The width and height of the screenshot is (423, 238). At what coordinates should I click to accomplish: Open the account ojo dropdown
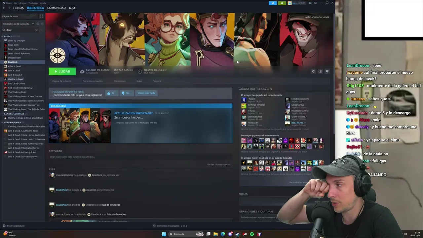(296, 3)
